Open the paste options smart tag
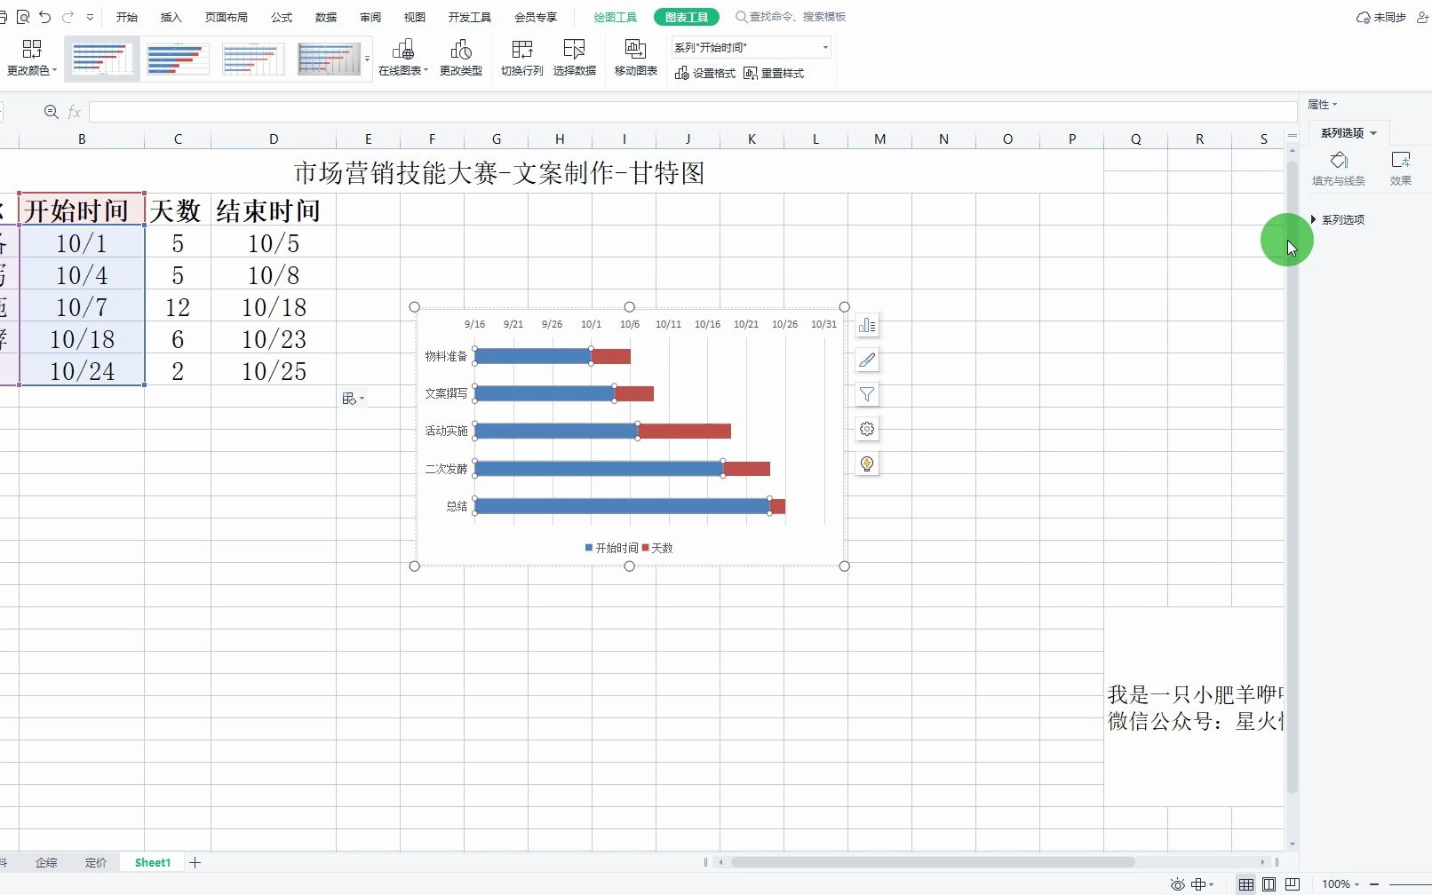The width and height of the screenshot is (1432, 895). click(x=353, y=399)
